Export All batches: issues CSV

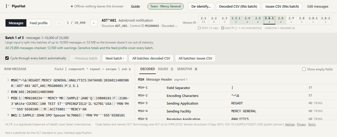click(195, 58)
